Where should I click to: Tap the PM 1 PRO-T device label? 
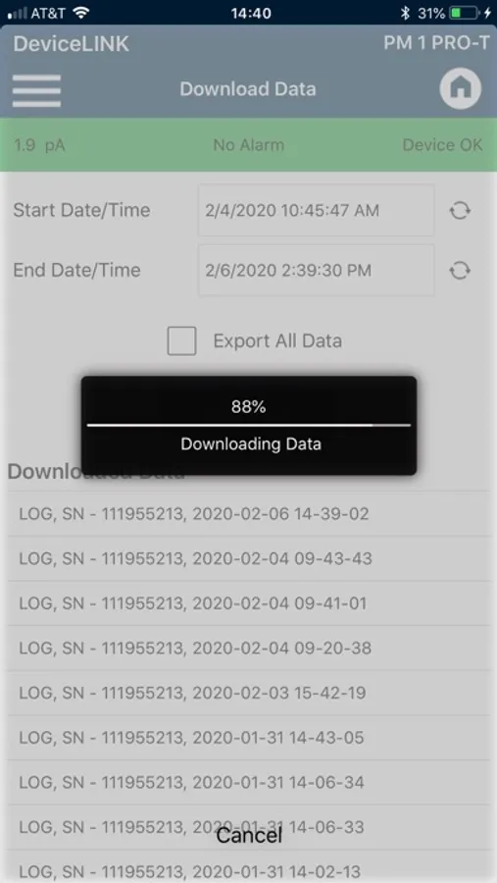tap(437, 43)
